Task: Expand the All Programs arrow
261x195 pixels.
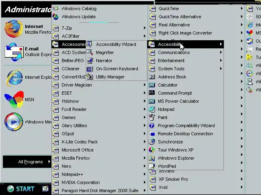Action: 49,162
